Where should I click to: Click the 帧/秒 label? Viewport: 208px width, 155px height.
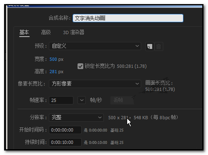pos(96,100)
